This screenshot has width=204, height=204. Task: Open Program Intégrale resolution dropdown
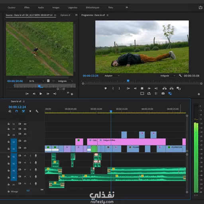pyautogui.click(x=168, y=76)
